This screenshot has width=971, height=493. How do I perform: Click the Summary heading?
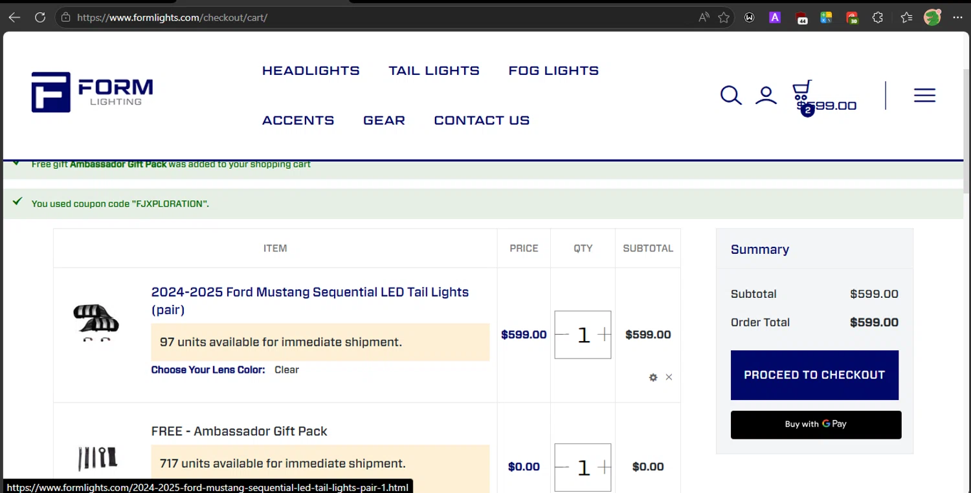click(760, 249)
